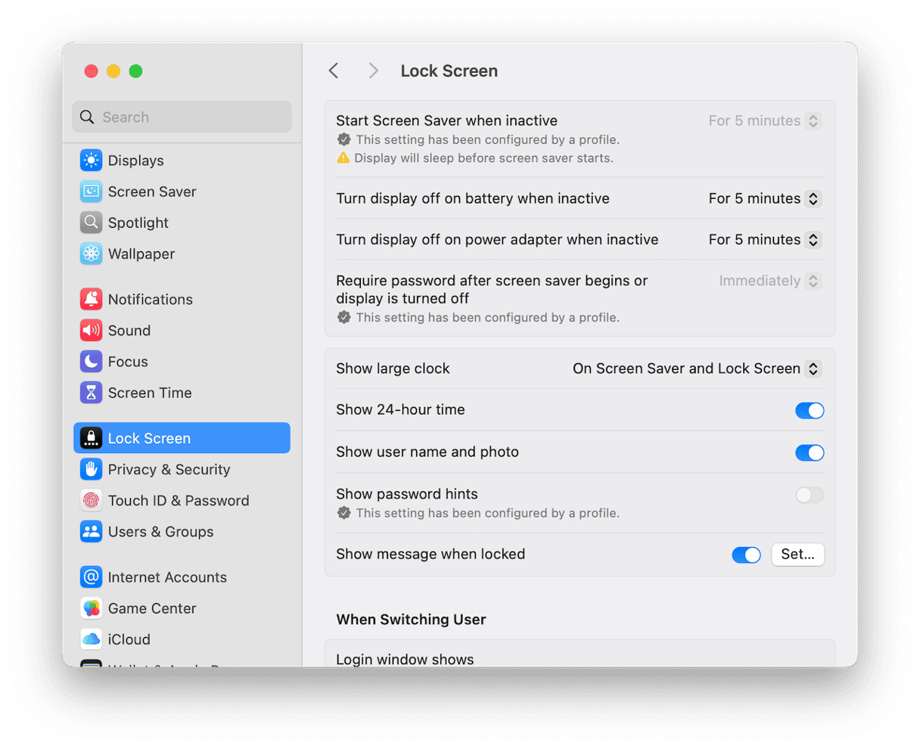Select the Spotlight magnifier icon
Screen dimensions: 920x749
(91, 222)
